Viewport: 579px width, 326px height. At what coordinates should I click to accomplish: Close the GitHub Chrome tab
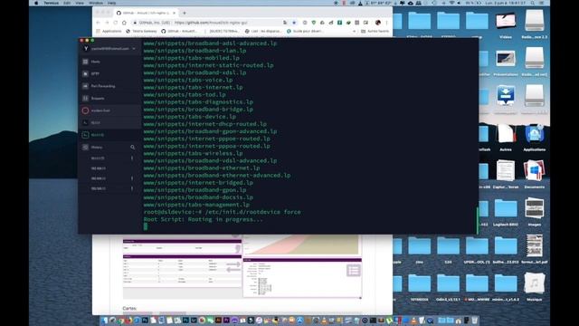[175, 13]
